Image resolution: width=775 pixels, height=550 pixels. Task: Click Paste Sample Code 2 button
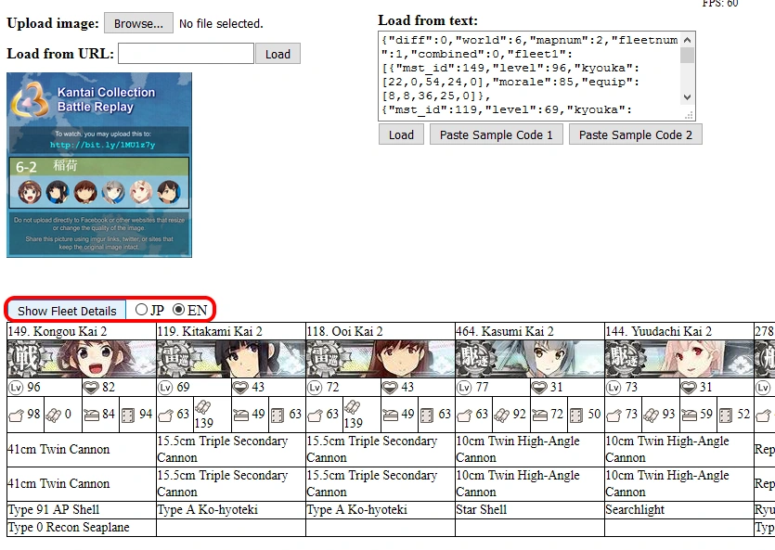(x=636, y=134)
